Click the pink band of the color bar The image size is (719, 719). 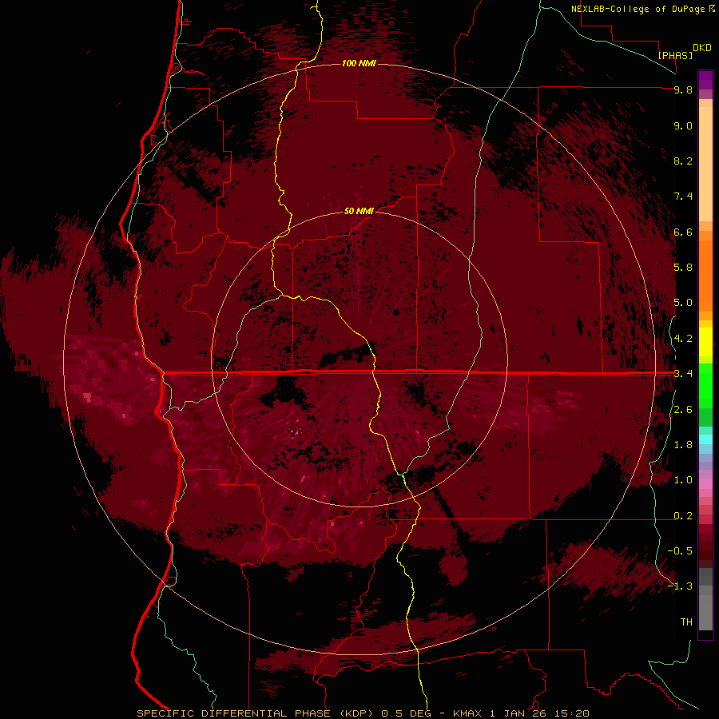pos(705,484)
